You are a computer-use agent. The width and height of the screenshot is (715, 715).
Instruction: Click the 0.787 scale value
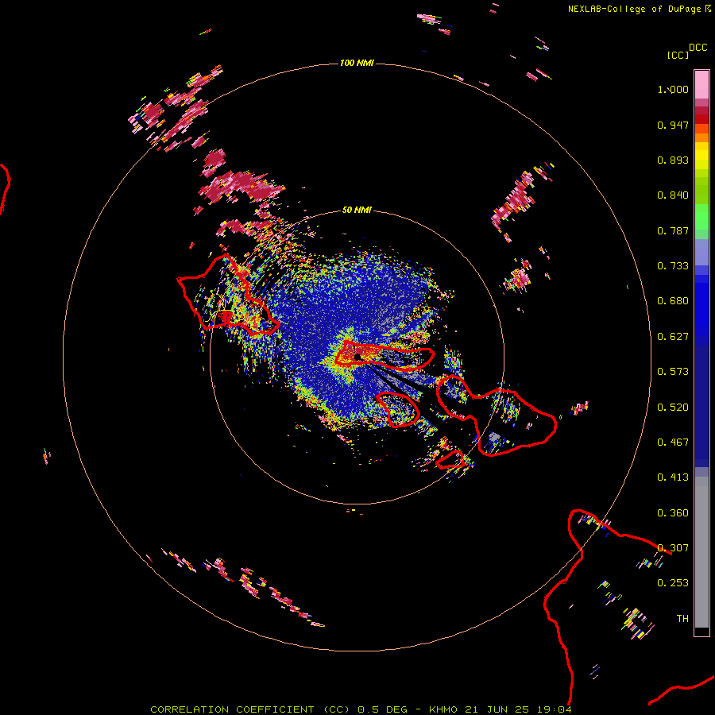pos(673,230)
